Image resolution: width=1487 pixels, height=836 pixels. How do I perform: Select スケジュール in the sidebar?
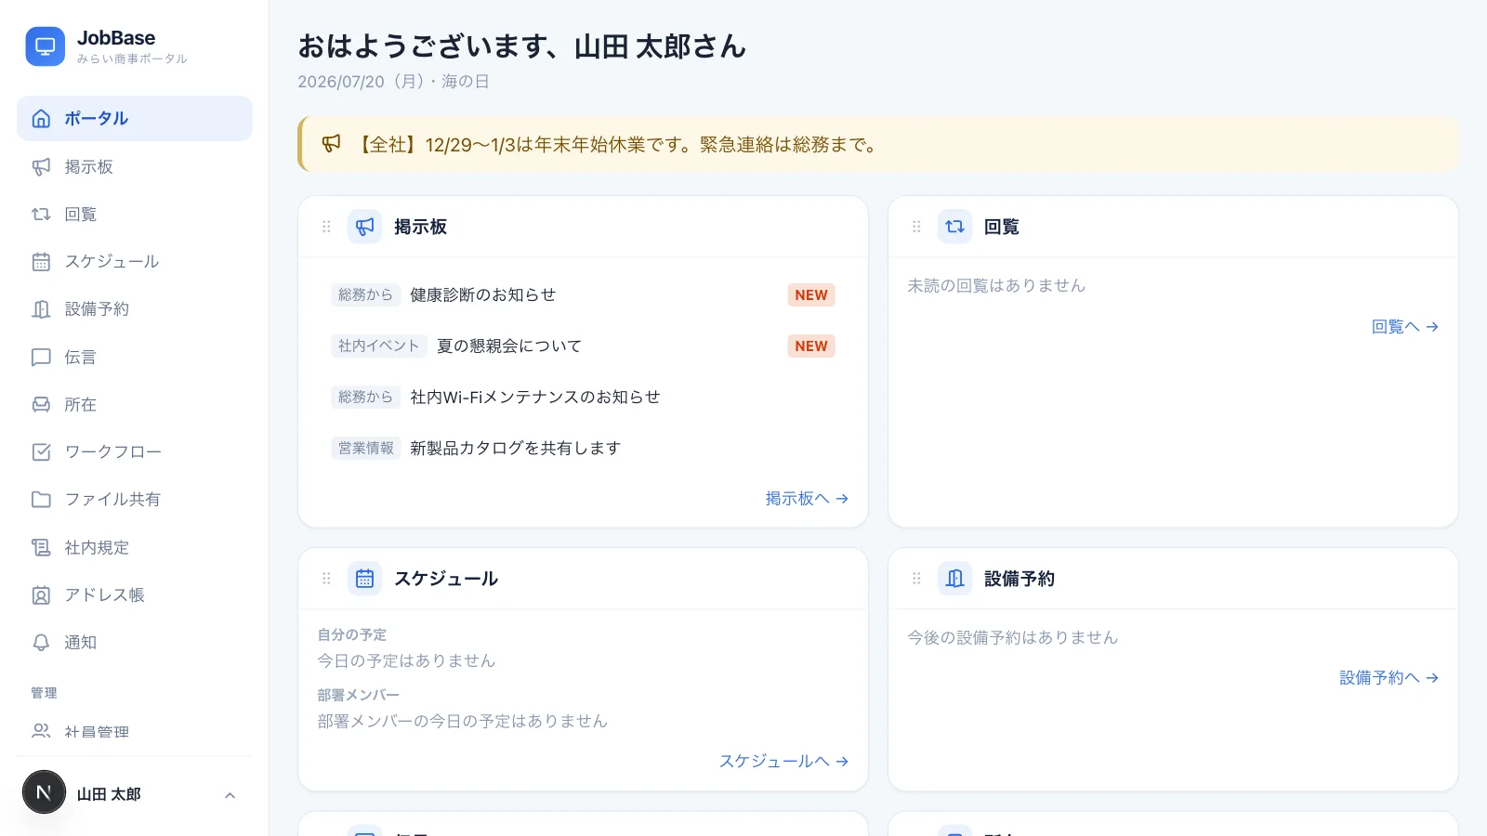(x=135, y=262)
